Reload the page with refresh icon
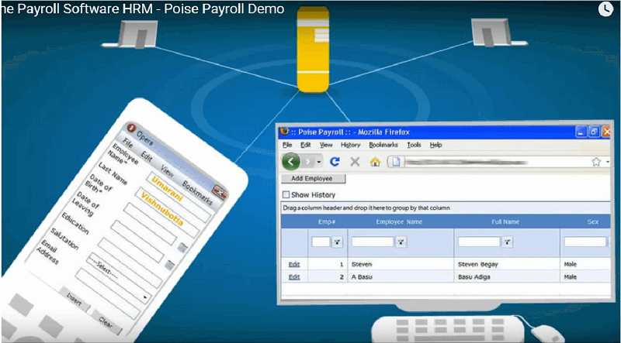The height and width of the screenshot is (343, 621). (335, 161)
